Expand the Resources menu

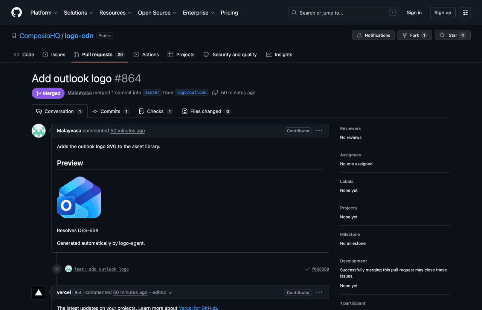click(116, 12)
